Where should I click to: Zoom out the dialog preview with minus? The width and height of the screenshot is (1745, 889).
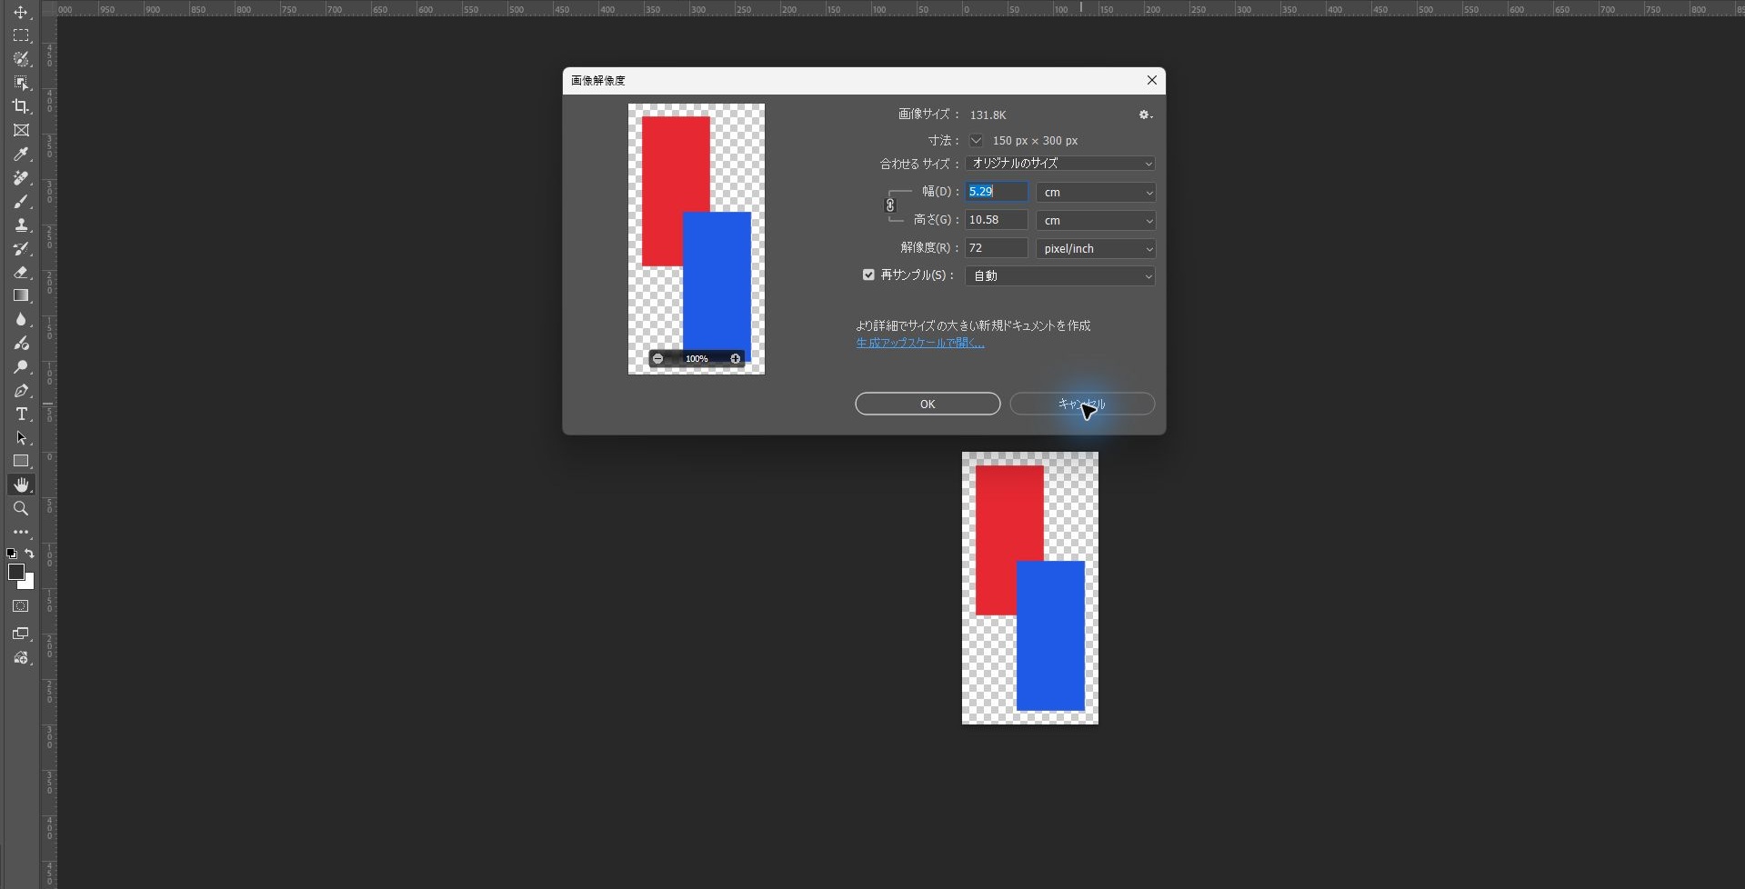point(657,358)
